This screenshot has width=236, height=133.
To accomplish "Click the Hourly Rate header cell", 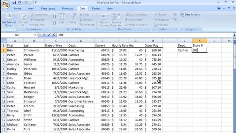I will click(x=119, y=45).
